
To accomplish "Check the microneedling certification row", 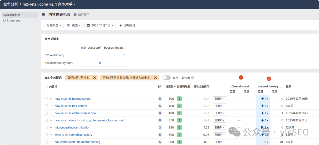I will [46, 128].
